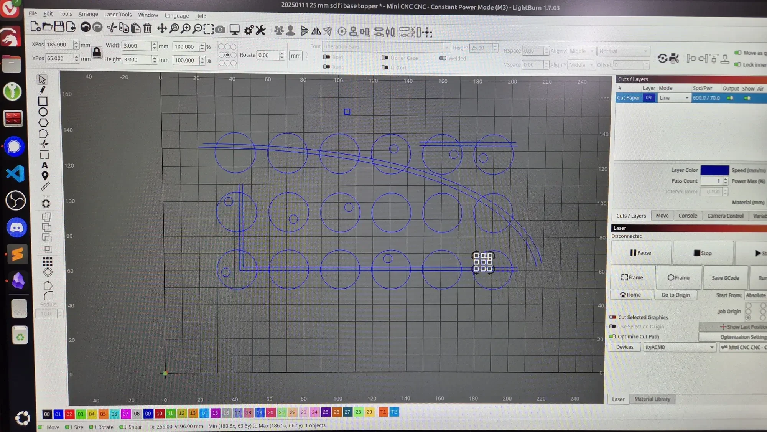The image size is (767, 432).
Task: Expand the ttyACM0 port dropdown
Action: tap(680, 347)
